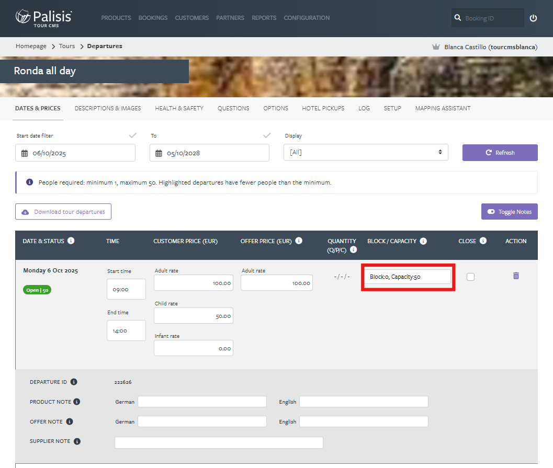This screenshot has height=468, width=553.
Task: Go to Tours breadcrumb link
Action: [66, 46]
